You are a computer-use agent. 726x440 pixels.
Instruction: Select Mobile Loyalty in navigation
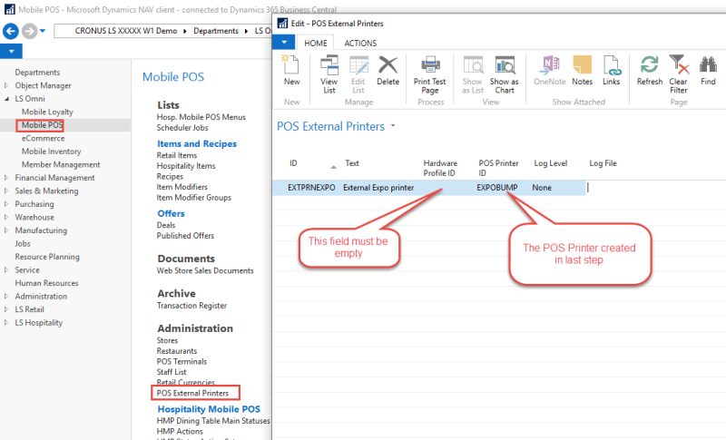click(47, 112)
